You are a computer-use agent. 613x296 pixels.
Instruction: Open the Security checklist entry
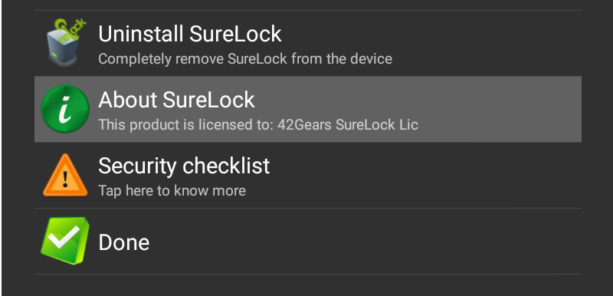click(x=308, y=175)
